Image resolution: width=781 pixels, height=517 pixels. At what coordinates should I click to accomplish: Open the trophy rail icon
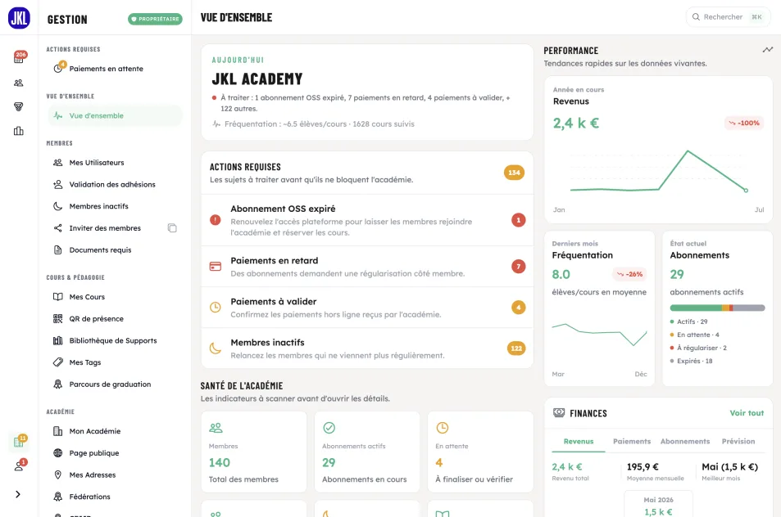(x=18, y=107)
